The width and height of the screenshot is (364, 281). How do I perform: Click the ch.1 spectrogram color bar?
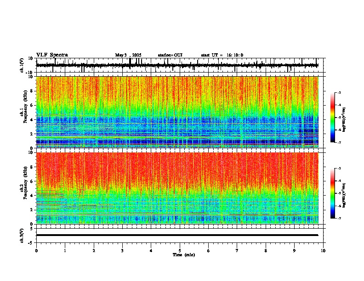pos(332,118)
